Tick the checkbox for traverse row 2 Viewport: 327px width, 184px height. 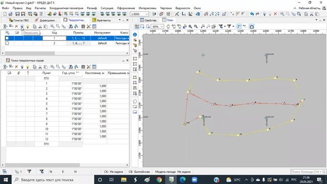[7, 43]
